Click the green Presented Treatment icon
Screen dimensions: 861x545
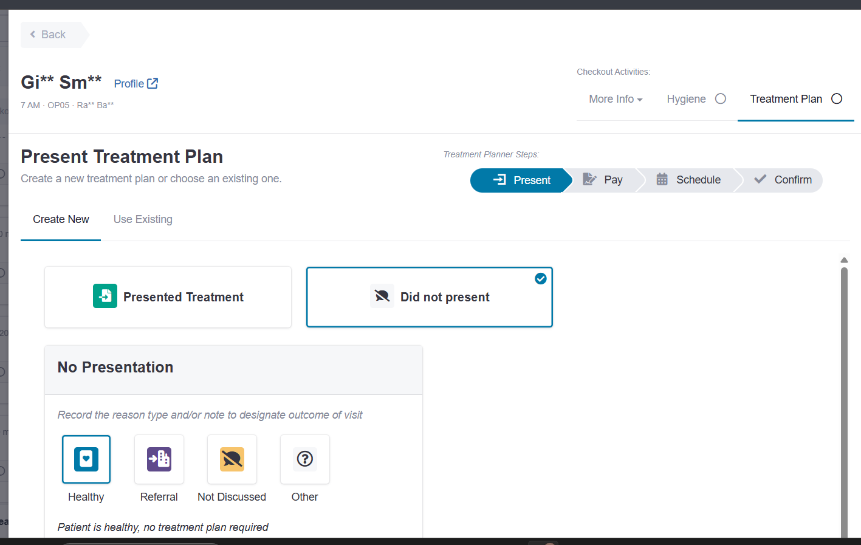point(105,296)
